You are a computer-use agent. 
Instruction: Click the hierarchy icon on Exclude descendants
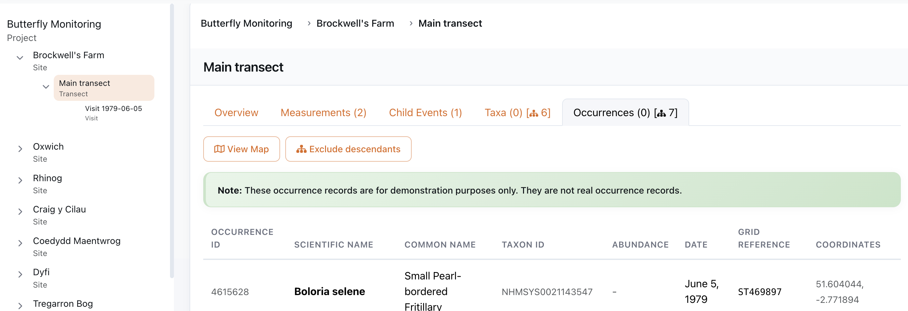301,149
